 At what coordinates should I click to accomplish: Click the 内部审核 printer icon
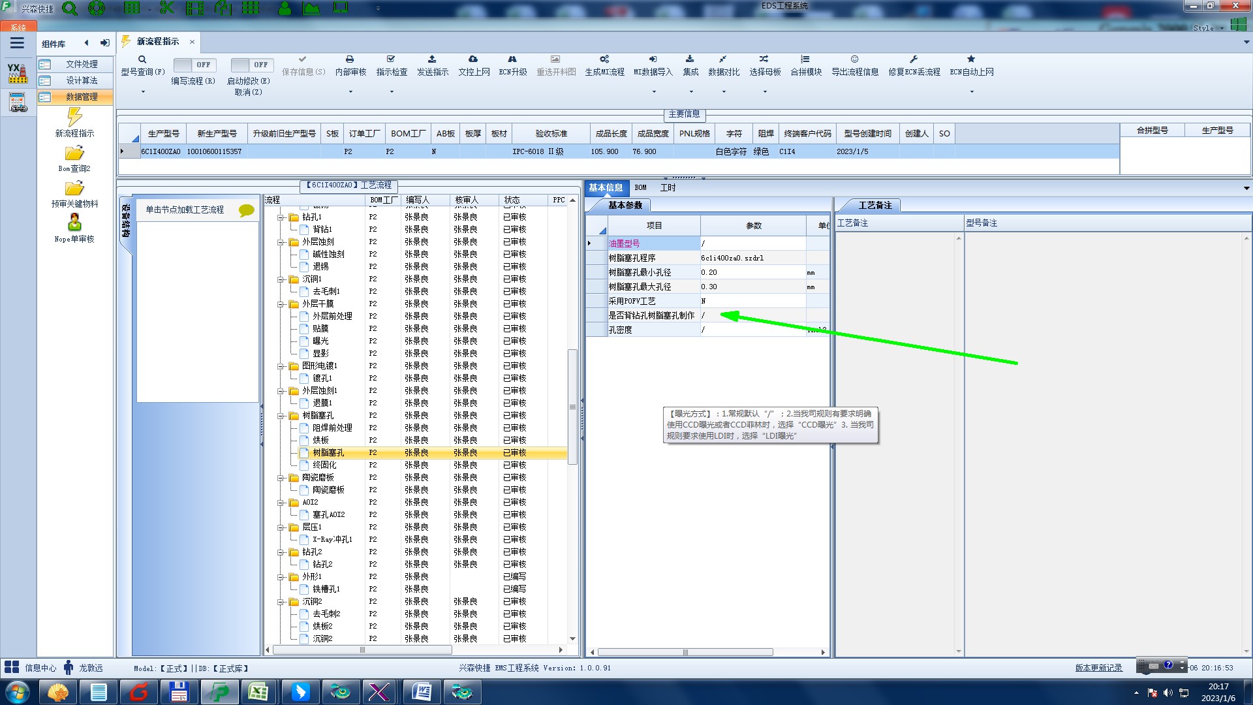[x=350, y=59]
